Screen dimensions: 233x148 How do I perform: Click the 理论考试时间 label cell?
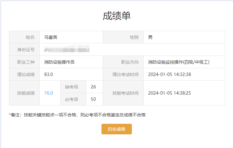tap(123, 74)
